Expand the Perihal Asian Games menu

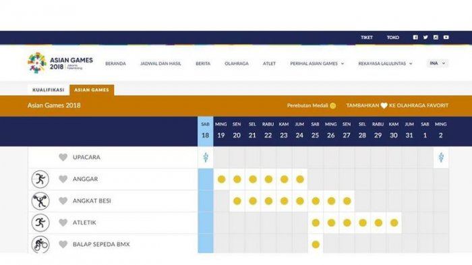click(x=317, y=63)
